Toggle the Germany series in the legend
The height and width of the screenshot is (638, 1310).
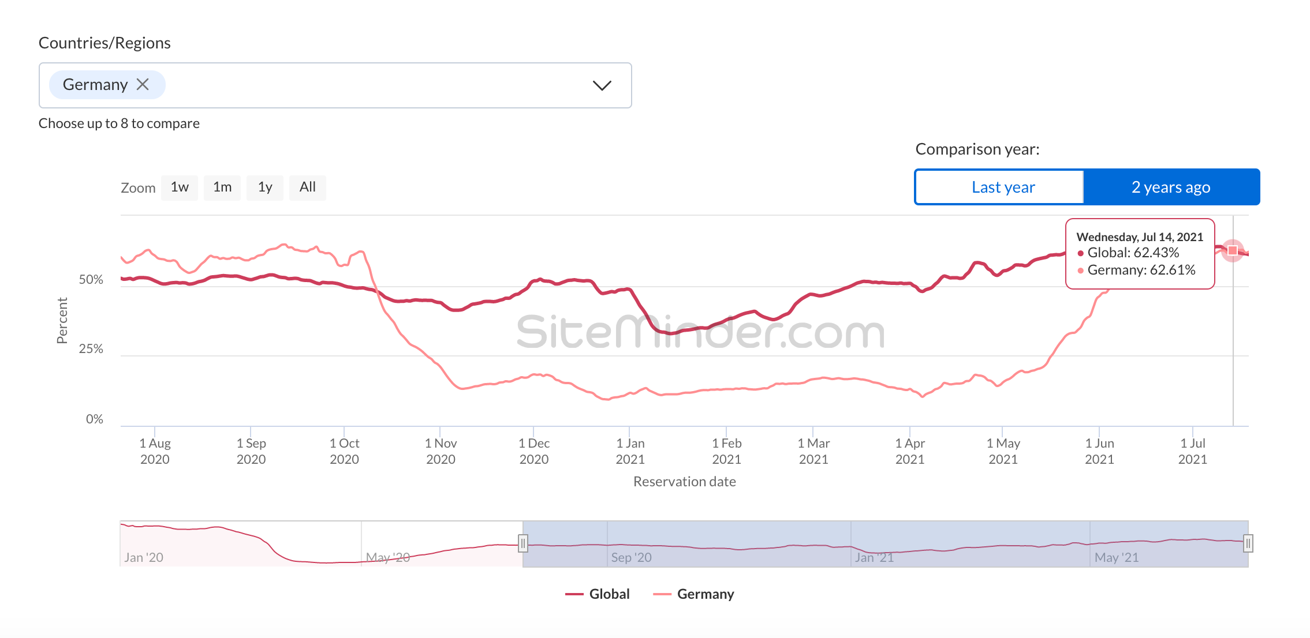coord(693,594)
